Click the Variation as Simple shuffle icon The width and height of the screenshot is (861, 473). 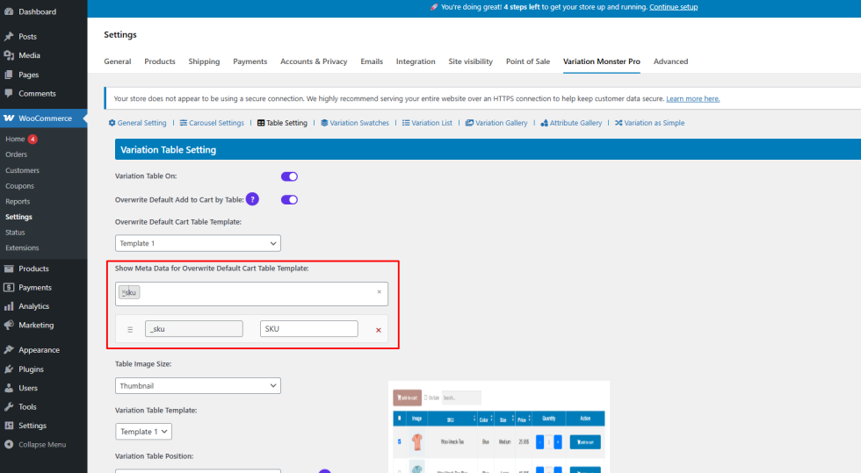(619, 123)
